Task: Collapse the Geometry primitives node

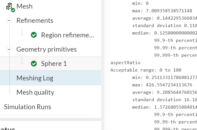Action: coord(9,49)
